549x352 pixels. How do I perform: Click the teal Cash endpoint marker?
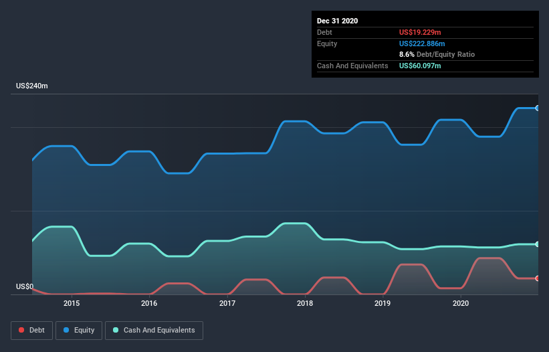click(538, 244)
